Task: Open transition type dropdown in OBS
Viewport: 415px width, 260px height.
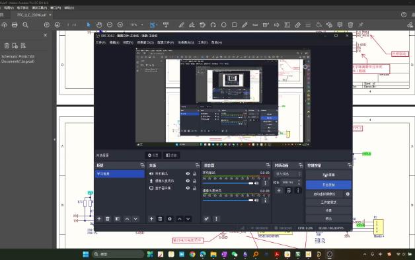Action: (x=287, y=174)
